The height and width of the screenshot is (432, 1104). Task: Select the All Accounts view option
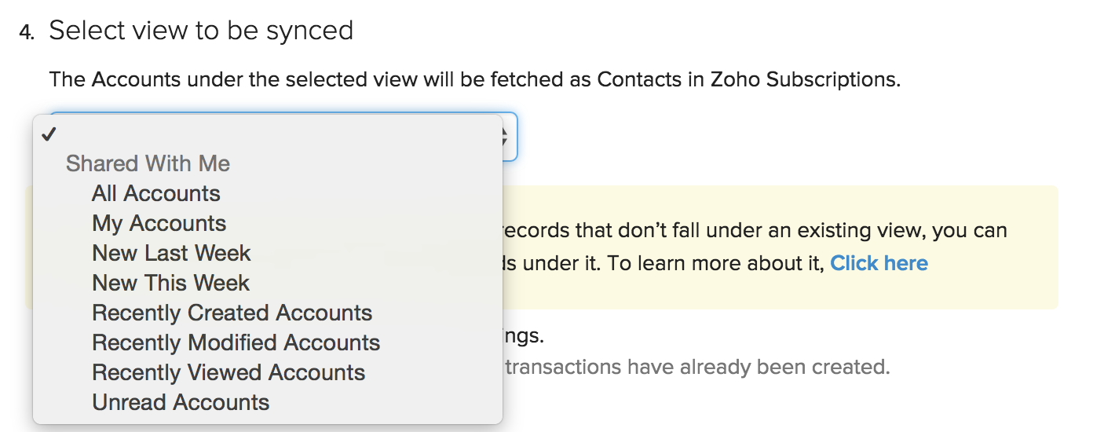click(156, 194)
